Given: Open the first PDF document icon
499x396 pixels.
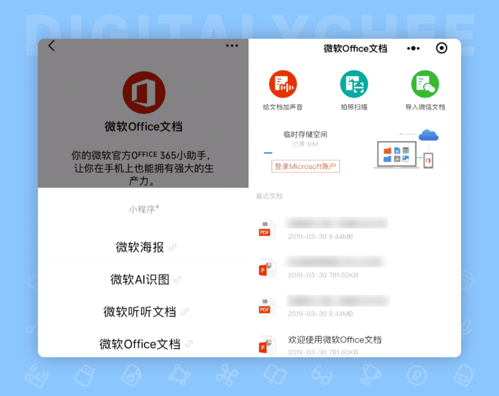Looking at the screenshot, I should coord(267,229).
